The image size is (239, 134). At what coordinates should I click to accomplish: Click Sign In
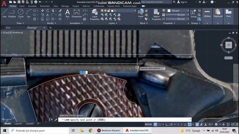coord(182,2)
